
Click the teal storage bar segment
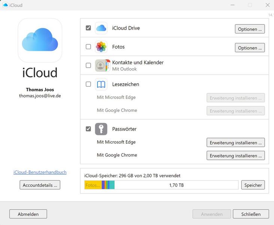(112, 185)
